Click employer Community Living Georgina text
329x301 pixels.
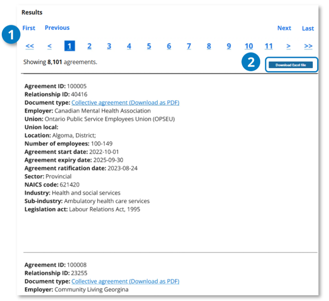[91, 290]
